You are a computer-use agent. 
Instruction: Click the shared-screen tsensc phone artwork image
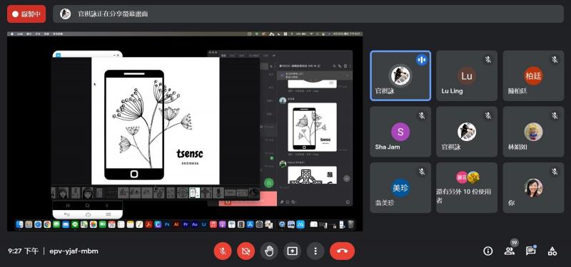[156, 121]
